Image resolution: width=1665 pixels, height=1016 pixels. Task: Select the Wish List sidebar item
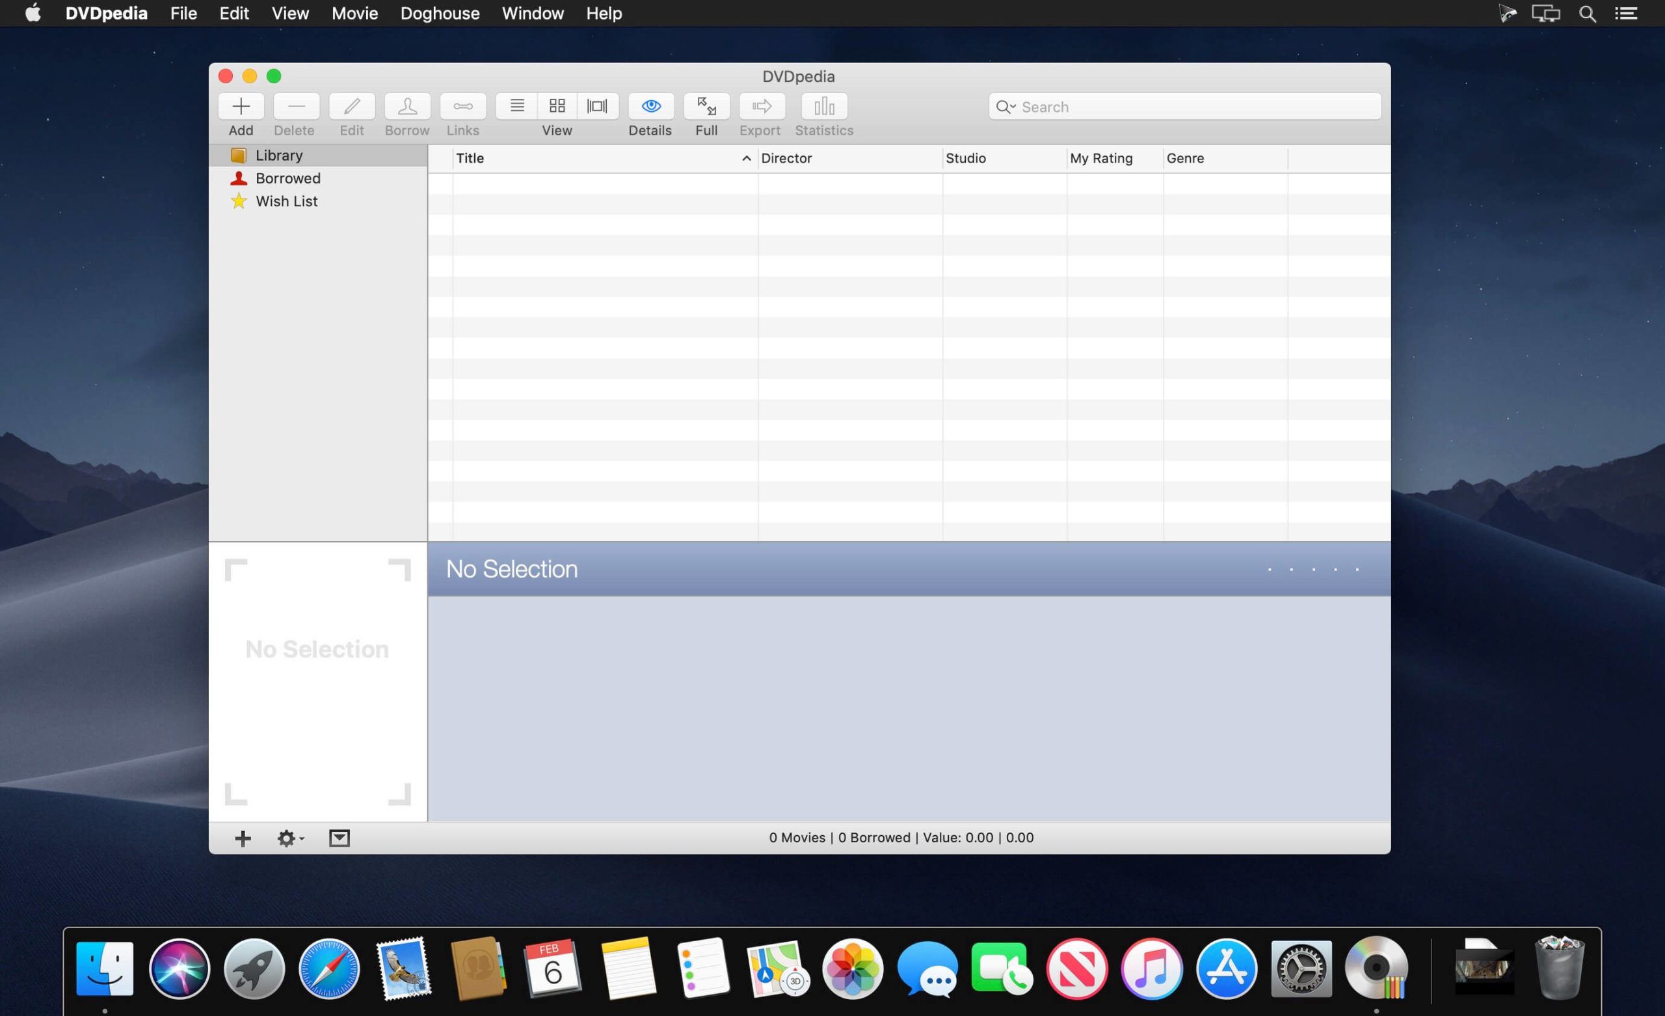(x=286, y=200)
